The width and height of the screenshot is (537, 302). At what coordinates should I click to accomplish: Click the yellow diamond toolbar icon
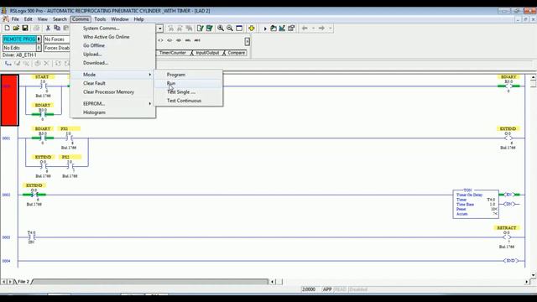pos(252,28)
